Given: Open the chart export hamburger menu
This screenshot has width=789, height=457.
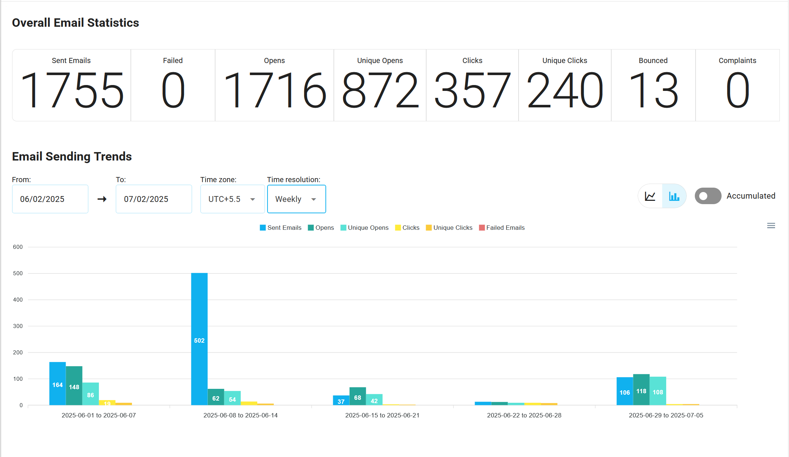Looking at the screenshot, I should (x=771, y=225).
